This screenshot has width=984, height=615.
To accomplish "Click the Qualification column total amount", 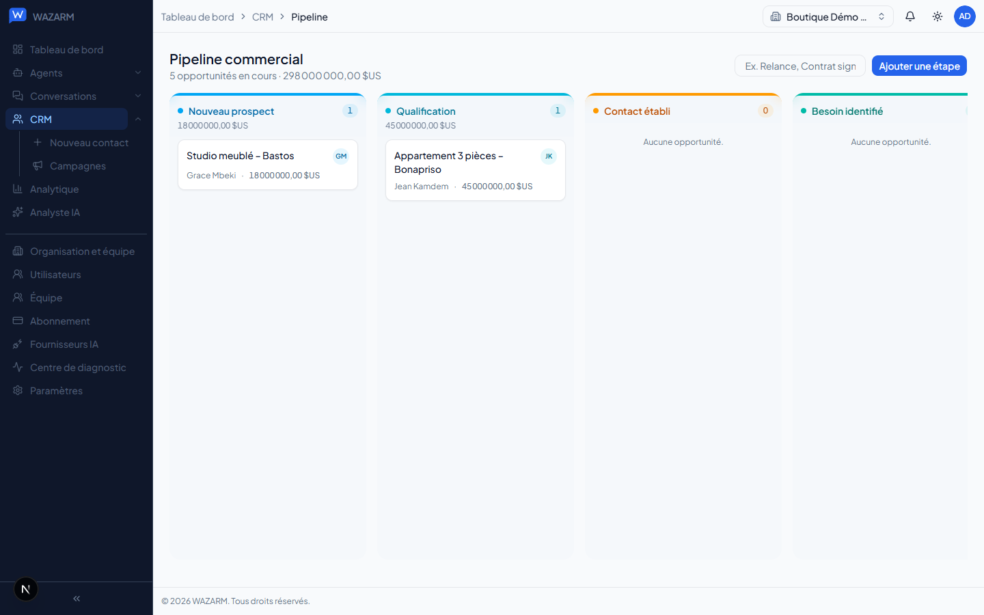I will 421,126.
